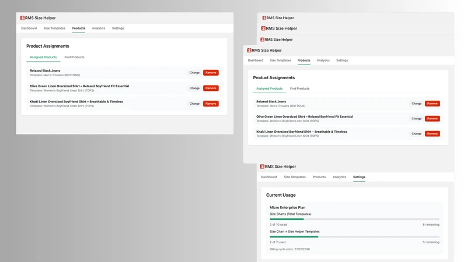Remove Khaki Linen Shirt in right window
Screen dimensions: 467x262
pyautogui.click(x=433, y=134)
